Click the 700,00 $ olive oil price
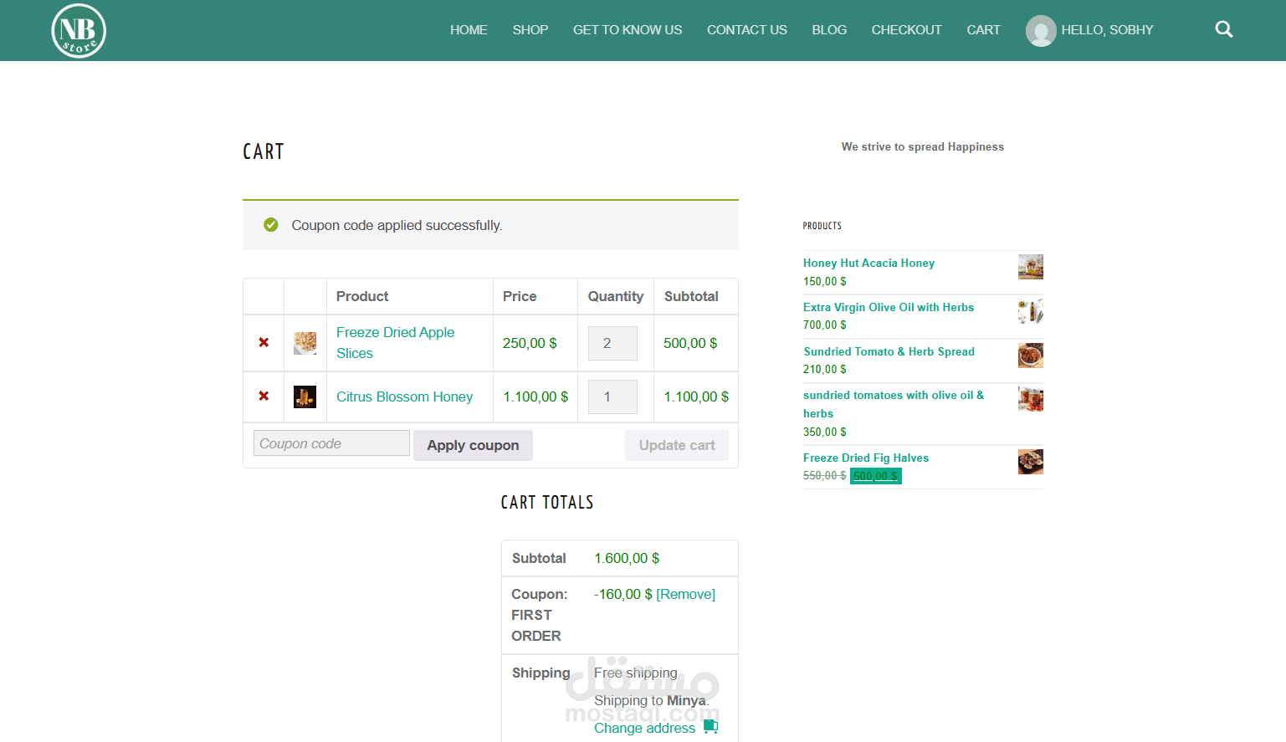 click(x=825, y=325)
